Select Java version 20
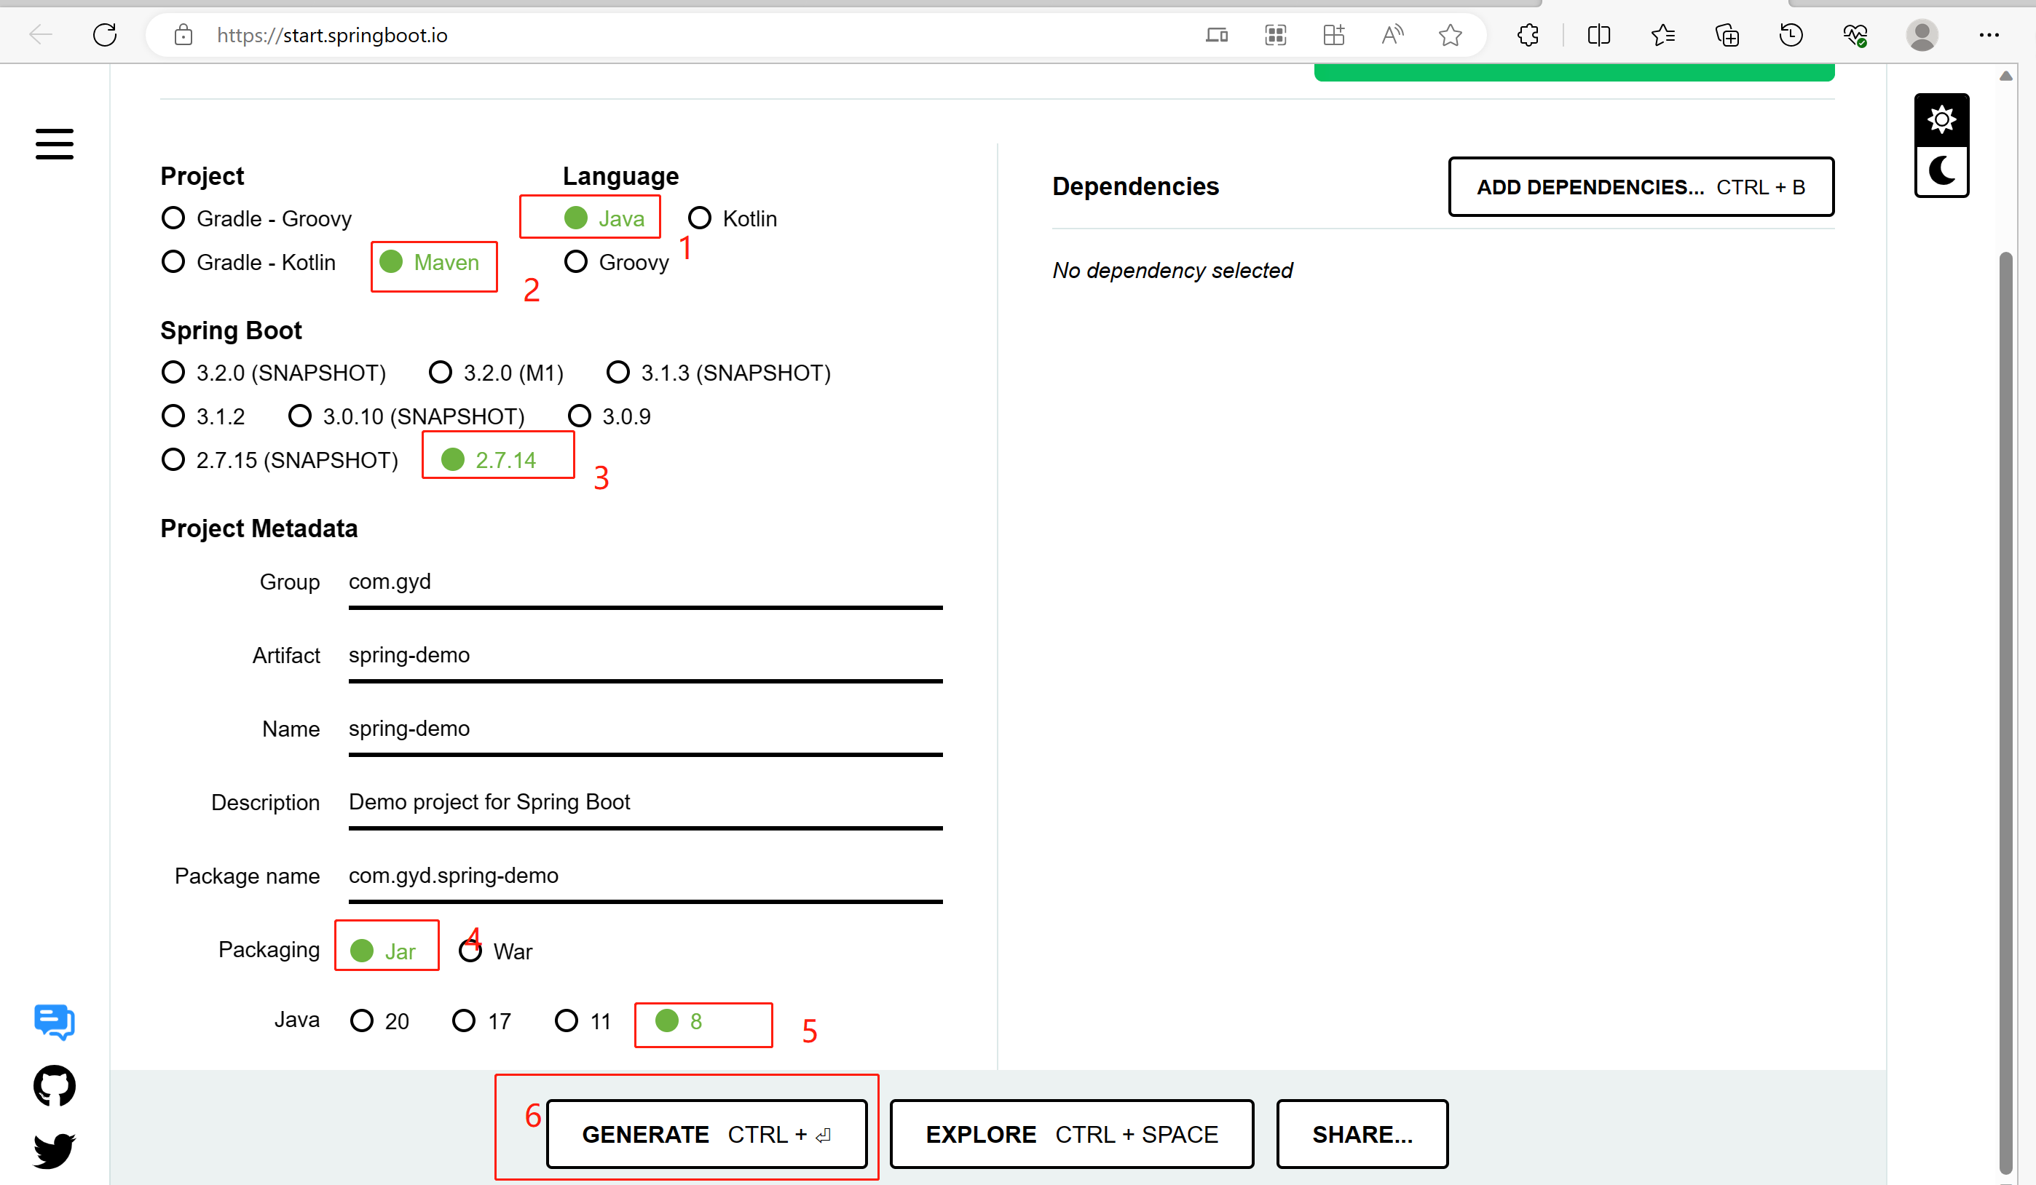Screen dimensions: 2036x1185 (379, 1020)
